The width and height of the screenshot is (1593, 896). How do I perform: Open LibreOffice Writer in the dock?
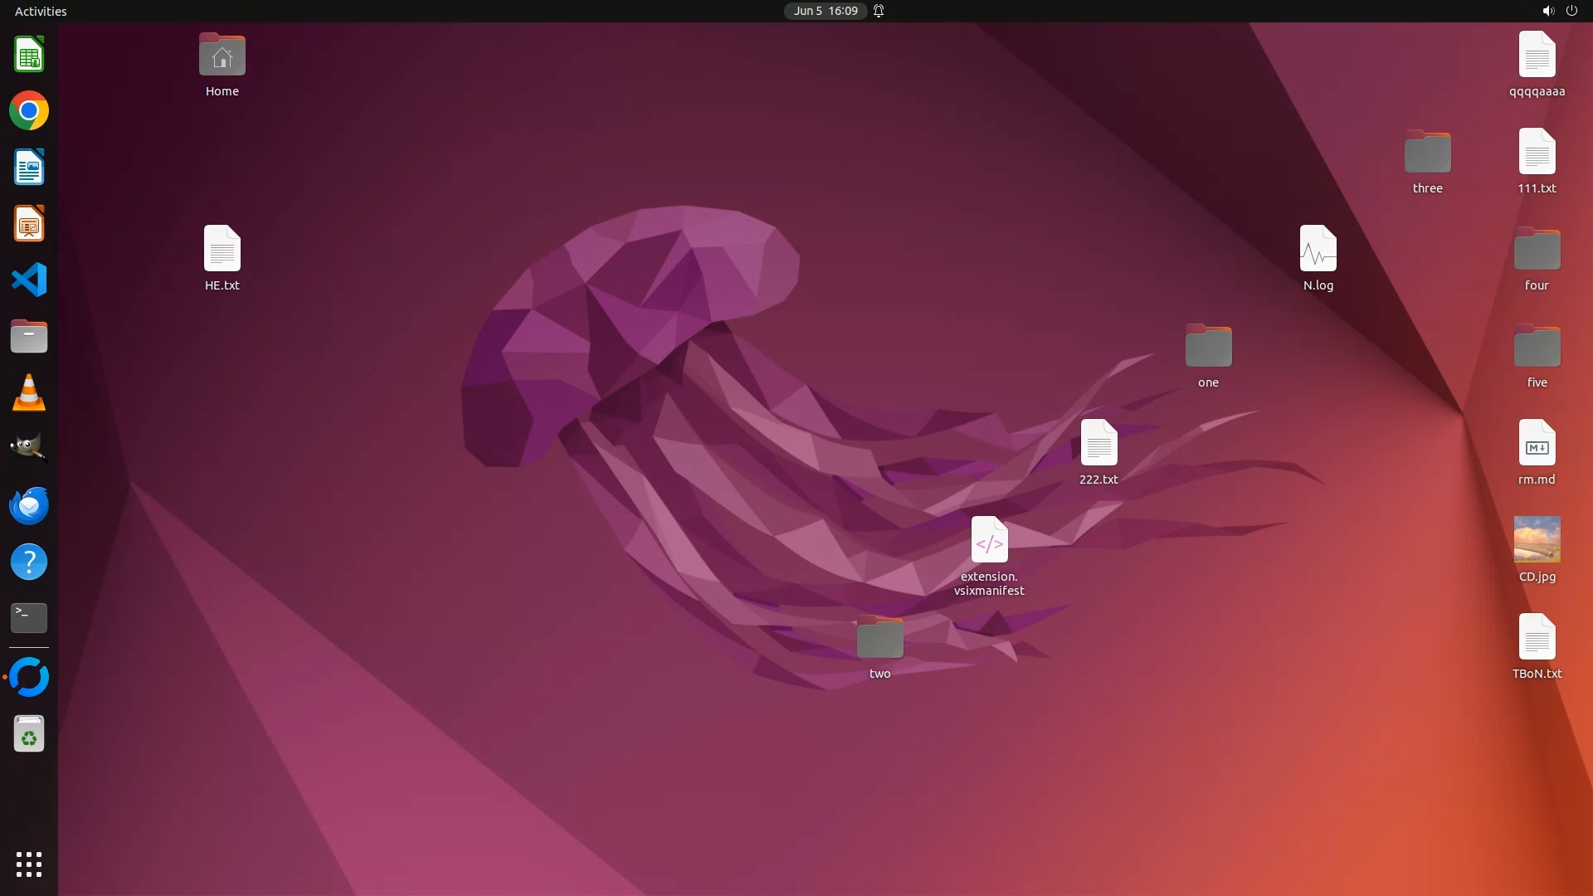click(x=29, y=168)
